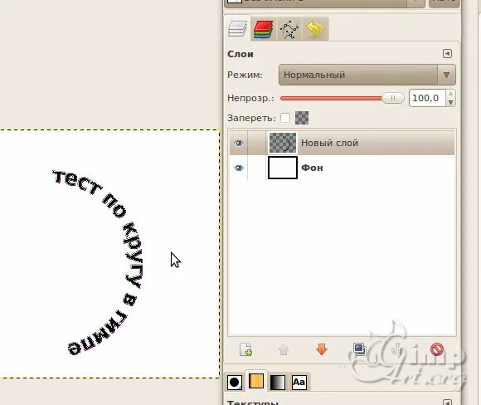This screenshot has width=481, height=405.
Task: Toggle the link column for Фон layer
Action: (x=257, y=168)
